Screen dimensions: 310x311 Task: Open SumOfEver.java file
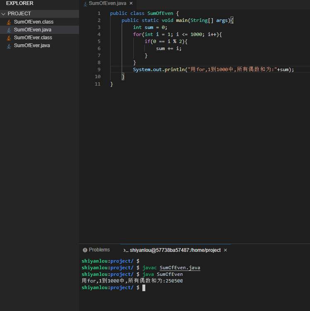[32, 45]
